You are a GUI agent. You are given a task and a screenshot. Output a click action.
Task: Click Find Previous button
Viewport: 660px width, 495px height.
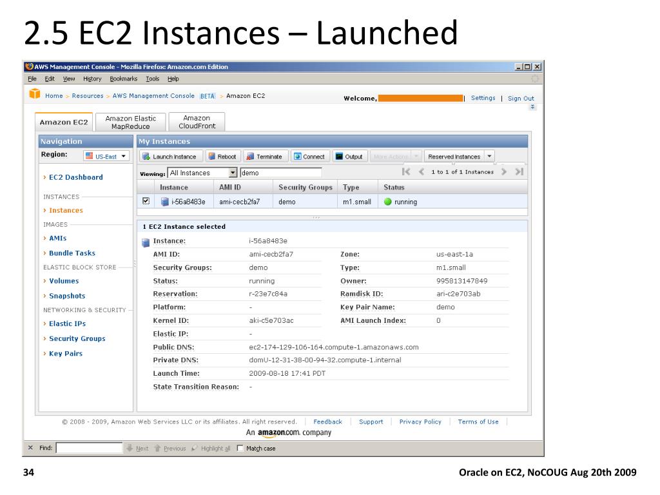[x=170, y=449]
